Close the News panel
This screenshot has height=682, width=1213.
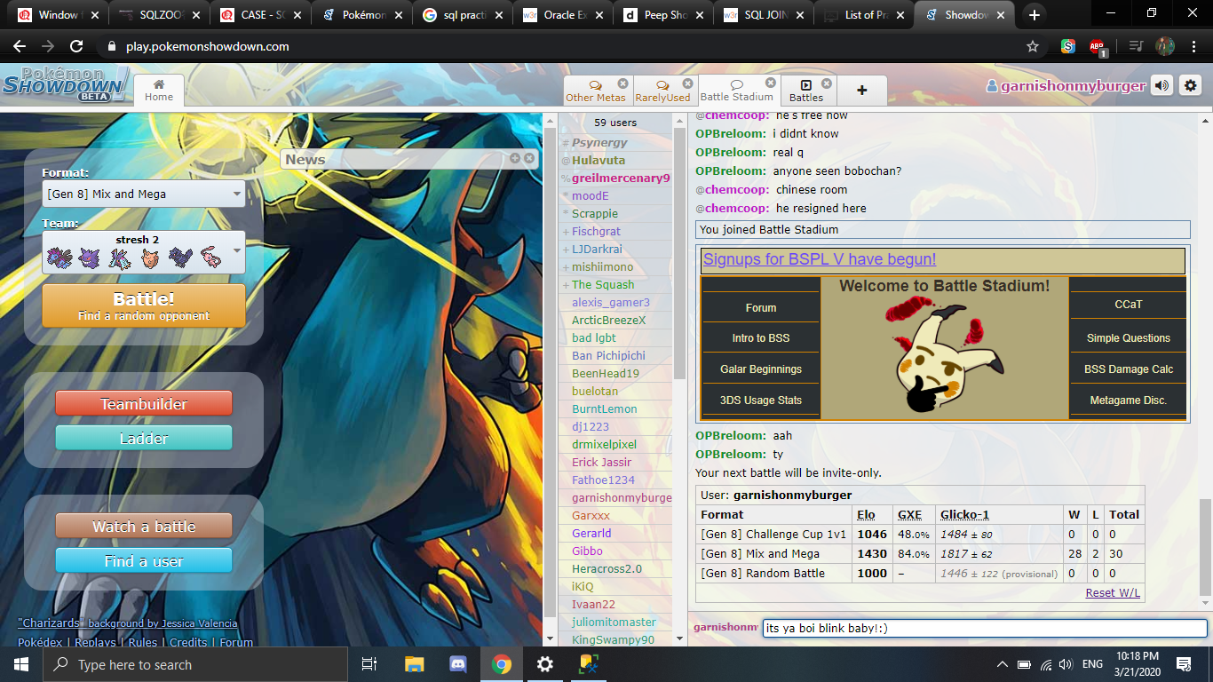pyautogui.click(x=529, y=158)
